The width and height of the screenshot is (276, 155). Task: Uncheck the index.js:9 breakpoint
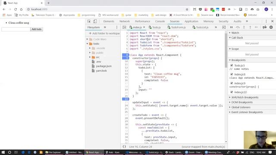click(232, 83)
